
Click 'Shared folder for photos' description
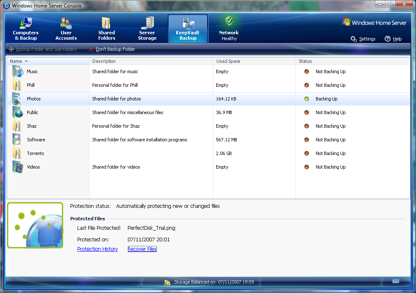pyautogui.click(x=116, y=99)
